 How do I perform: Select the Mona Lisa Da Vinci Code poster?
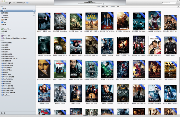44,69
